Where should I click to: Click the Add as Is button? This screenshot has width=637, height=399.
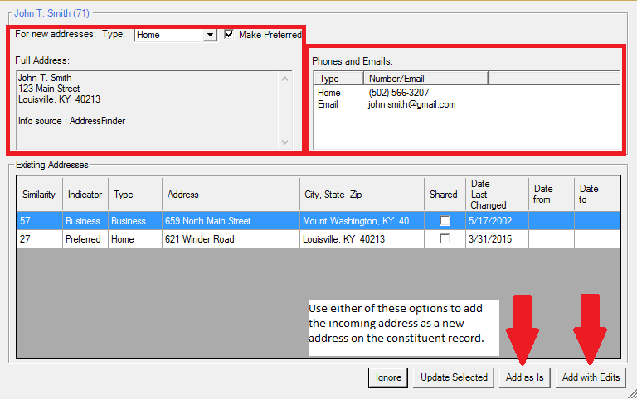click(524, 377)
